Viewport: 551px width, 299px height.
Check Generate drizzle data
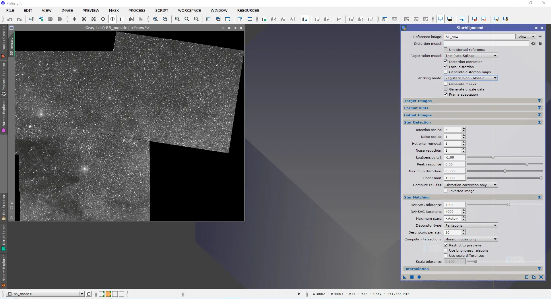[446, 89]
